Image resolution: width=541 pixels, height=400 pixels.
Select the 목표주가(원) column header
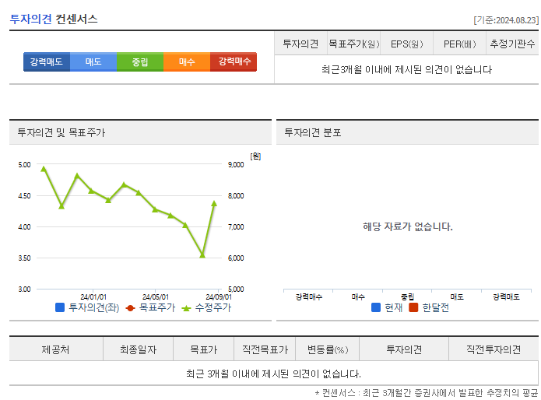tap(353, 44)
